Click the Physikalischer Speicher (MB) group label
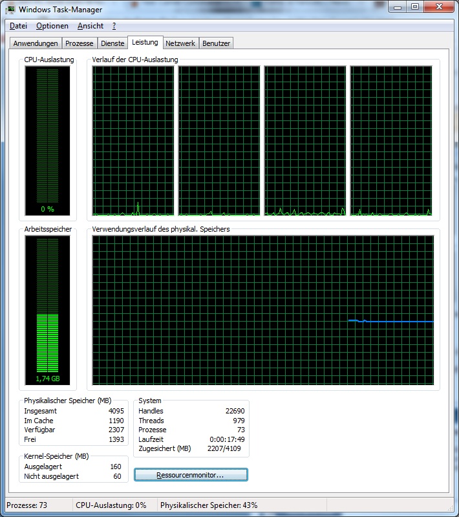Image resolution: width=459 pixels, height=517 pixels. click(x=67, y=401)
